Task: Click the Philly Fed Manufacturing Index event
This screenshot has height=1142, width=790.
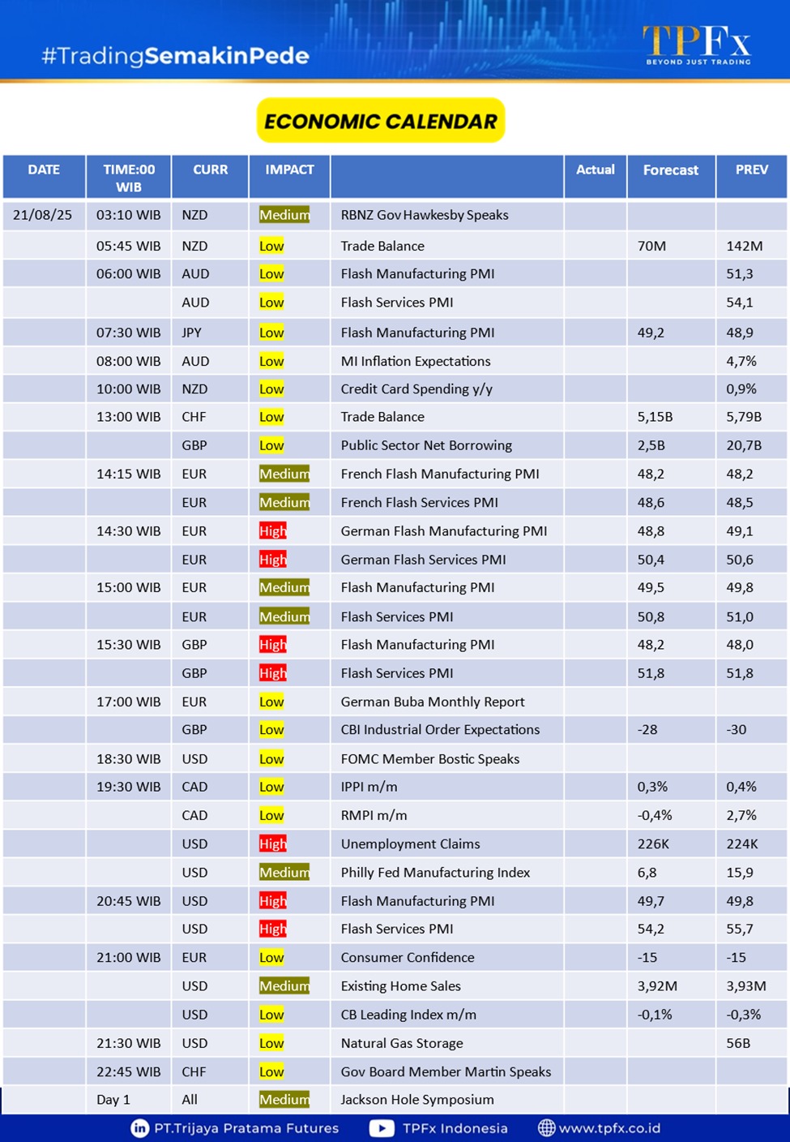Action: click(435, 872)
